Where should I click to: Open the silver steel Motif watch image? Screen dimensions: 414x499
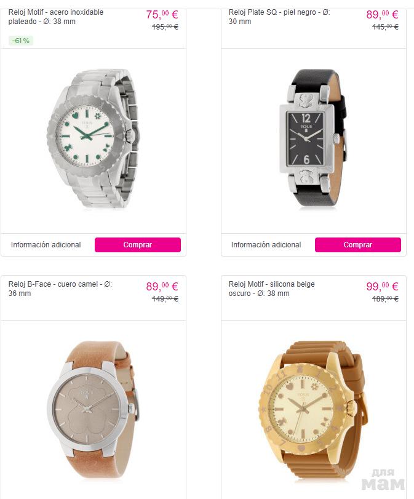pos(94,139)
